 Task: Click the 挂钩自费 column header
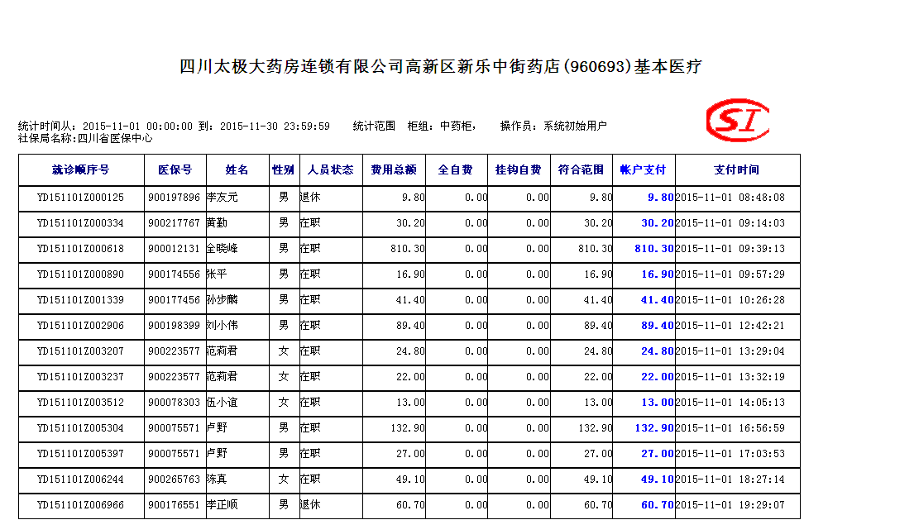click(x=519, y=169)
